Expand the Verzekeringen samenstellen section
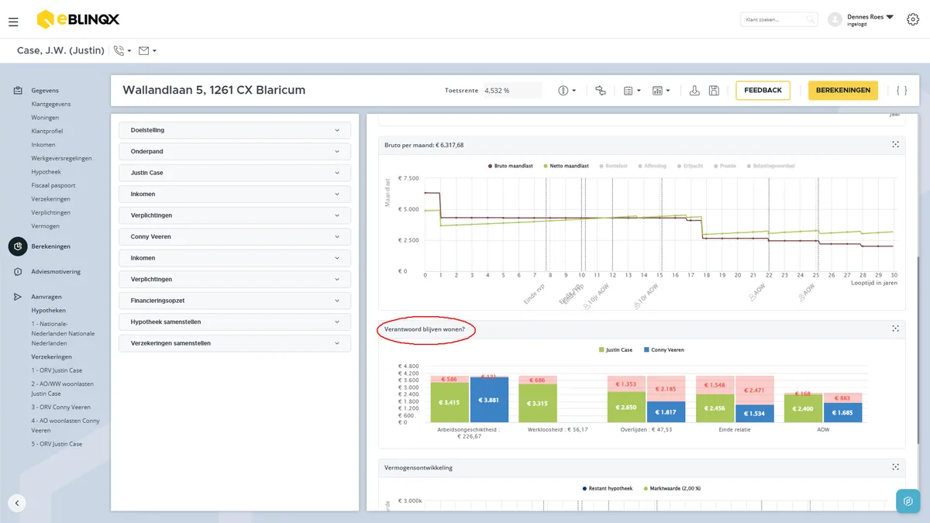This screenshot has height=523, width=930. 235,343
